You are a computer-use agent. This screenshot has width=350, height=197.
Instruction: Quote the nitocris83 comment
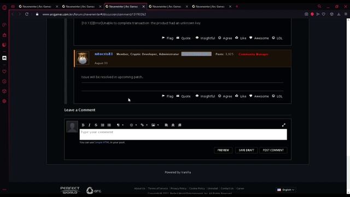coord(184,96)
